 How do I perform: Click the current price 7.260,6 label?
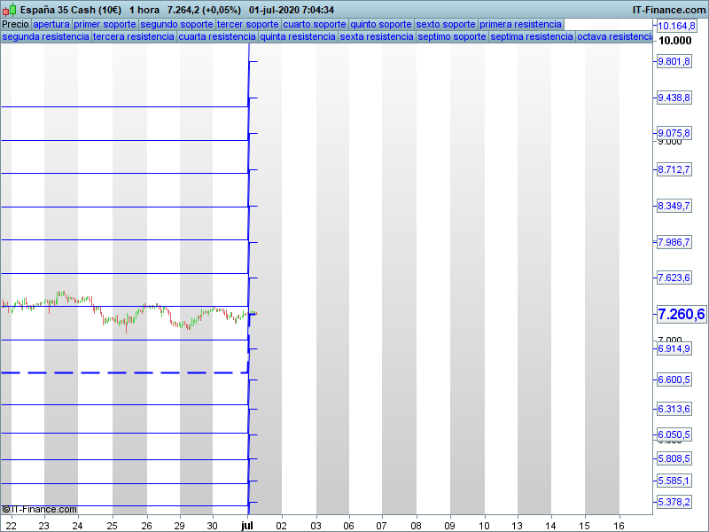pyautogui.click(x=682, y=314)
